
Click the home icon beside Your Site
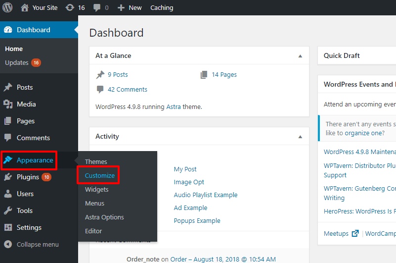click(25, 7)
